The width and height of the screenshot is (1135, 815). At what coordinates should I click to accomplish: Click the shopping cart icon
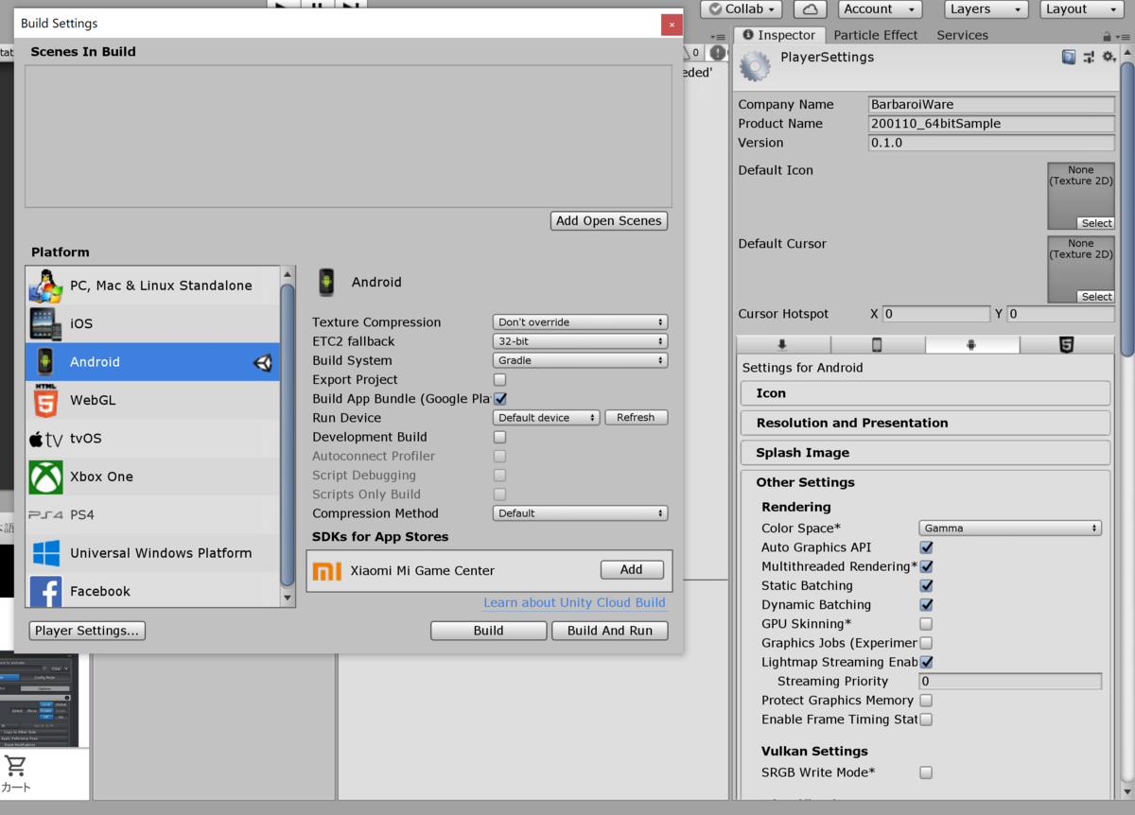coord(15,766)
